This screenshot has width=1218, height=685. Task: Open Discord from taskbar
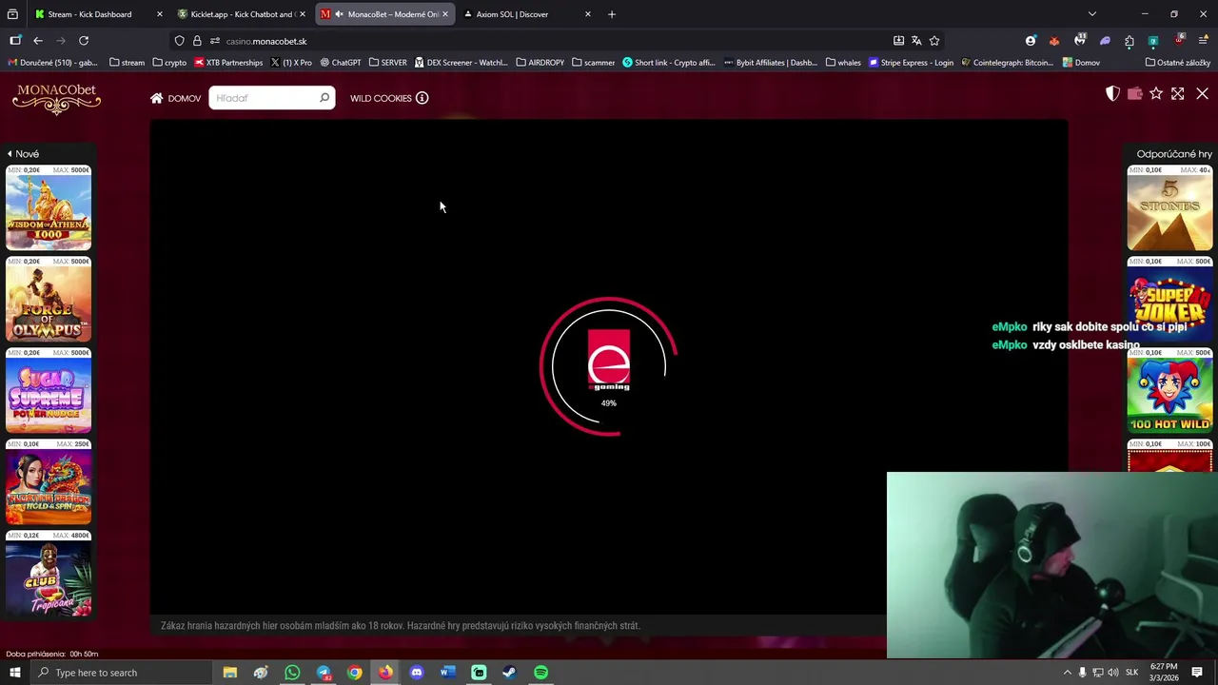point(416,673)
